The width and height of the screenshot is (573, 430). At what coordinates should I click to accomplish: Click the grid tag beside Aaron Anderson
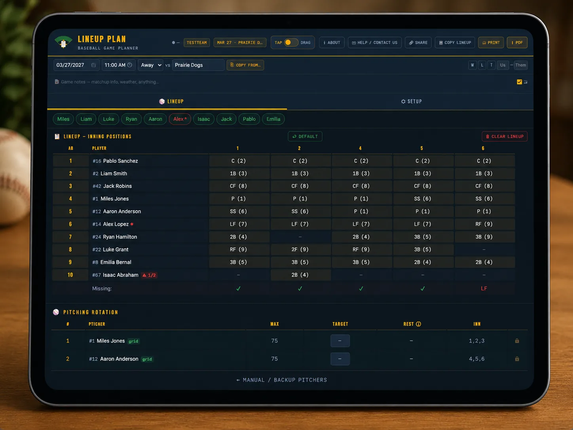tap(147, 359)
